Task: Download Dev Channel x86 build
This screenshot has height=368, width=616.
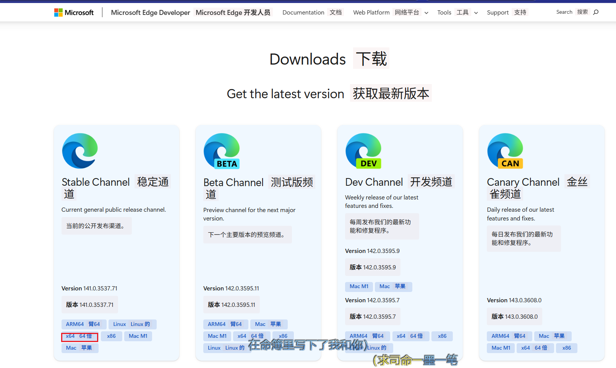Action: point(443,336)
